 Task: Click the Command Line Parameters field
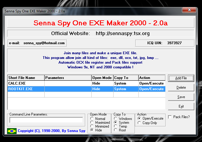46,120
